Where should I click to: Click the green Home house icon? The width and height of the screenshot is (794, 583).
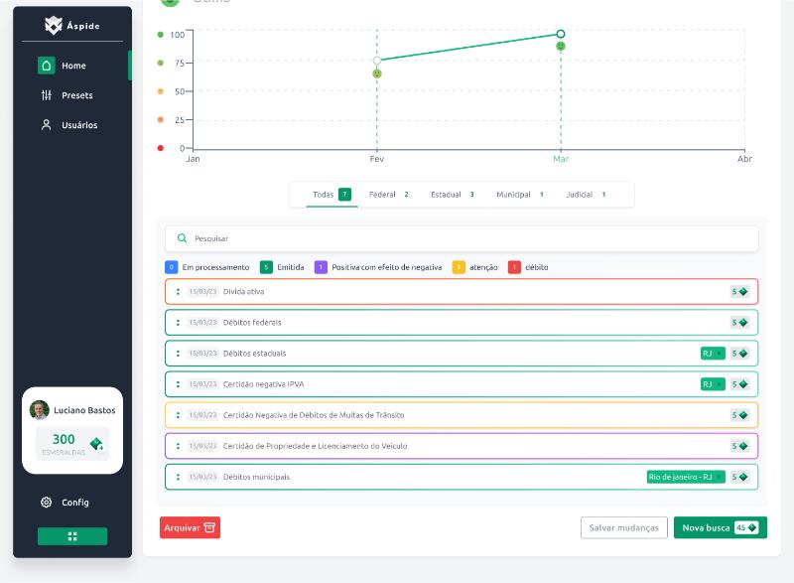tap(46, 66)
